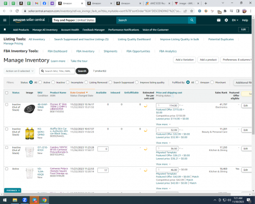Expand View more under Pioneer pricing
Viewport: 255px width, 204px height.
pos(163,124)
